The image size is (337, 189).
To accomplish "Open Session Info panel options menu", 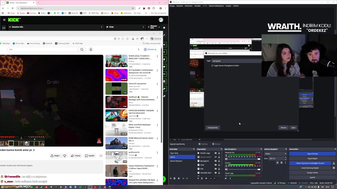I will (x=102, y=27).
